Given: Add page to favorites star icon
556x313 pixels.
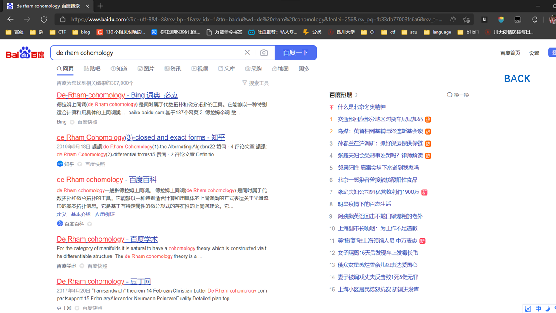Looking at the screenshot, I should (x=467, y=19).
